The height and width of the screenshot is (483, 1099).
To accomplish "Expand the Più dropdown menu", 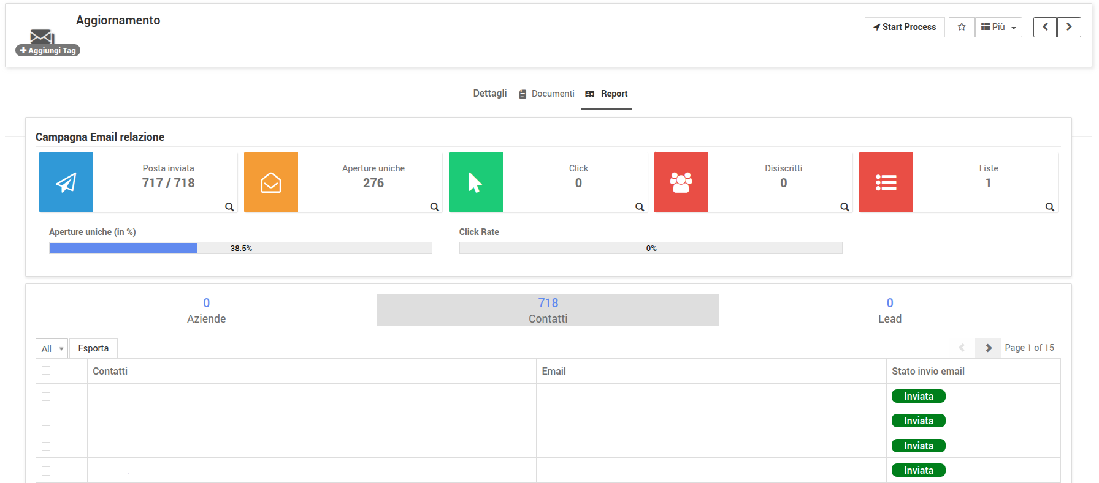I will tap(998, 27).
